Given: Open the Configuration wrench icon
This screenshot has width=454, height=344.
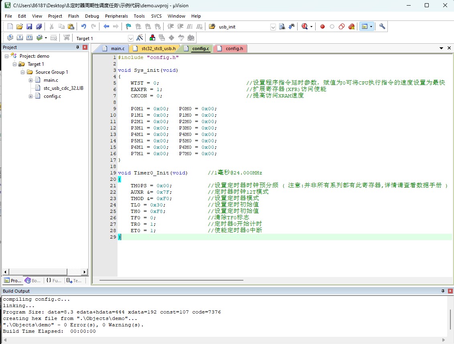Looking at the screenshot, I should point(382,26).
